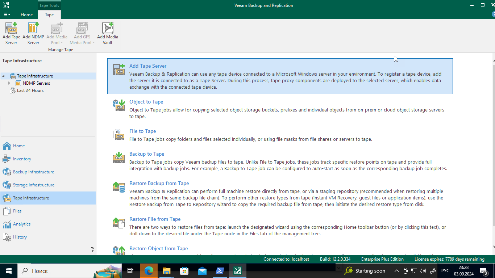The image size is (495, 278).
Task: Open Mail app from taskbar
Action: coord(202,271)
